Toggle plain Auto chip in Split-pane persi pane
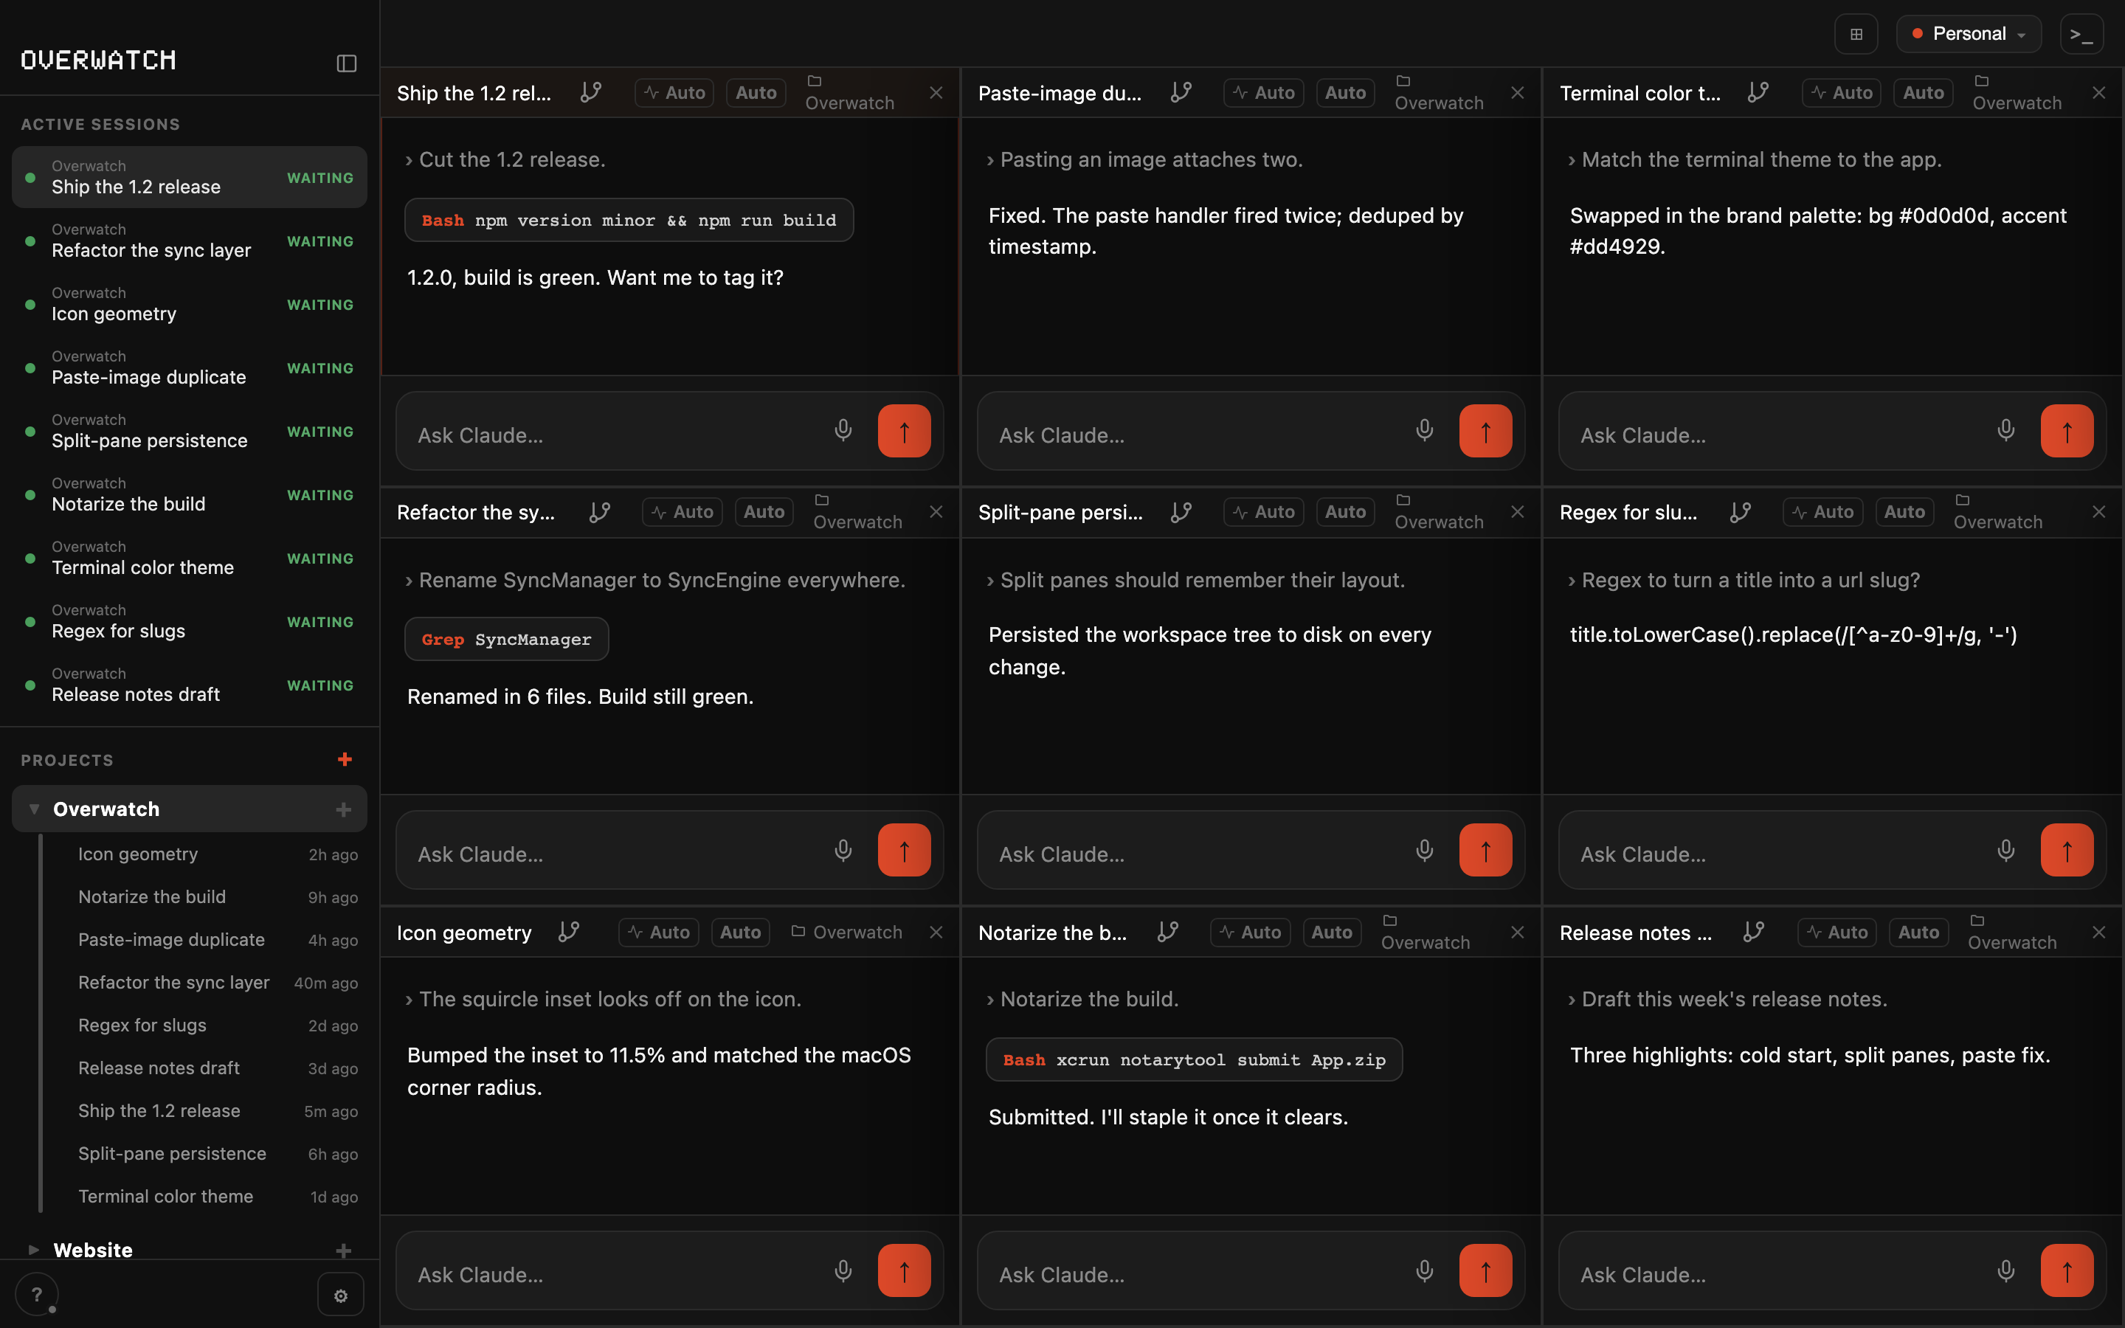The width and height of the screenshot is (2125, 1328). [1345, 512]
